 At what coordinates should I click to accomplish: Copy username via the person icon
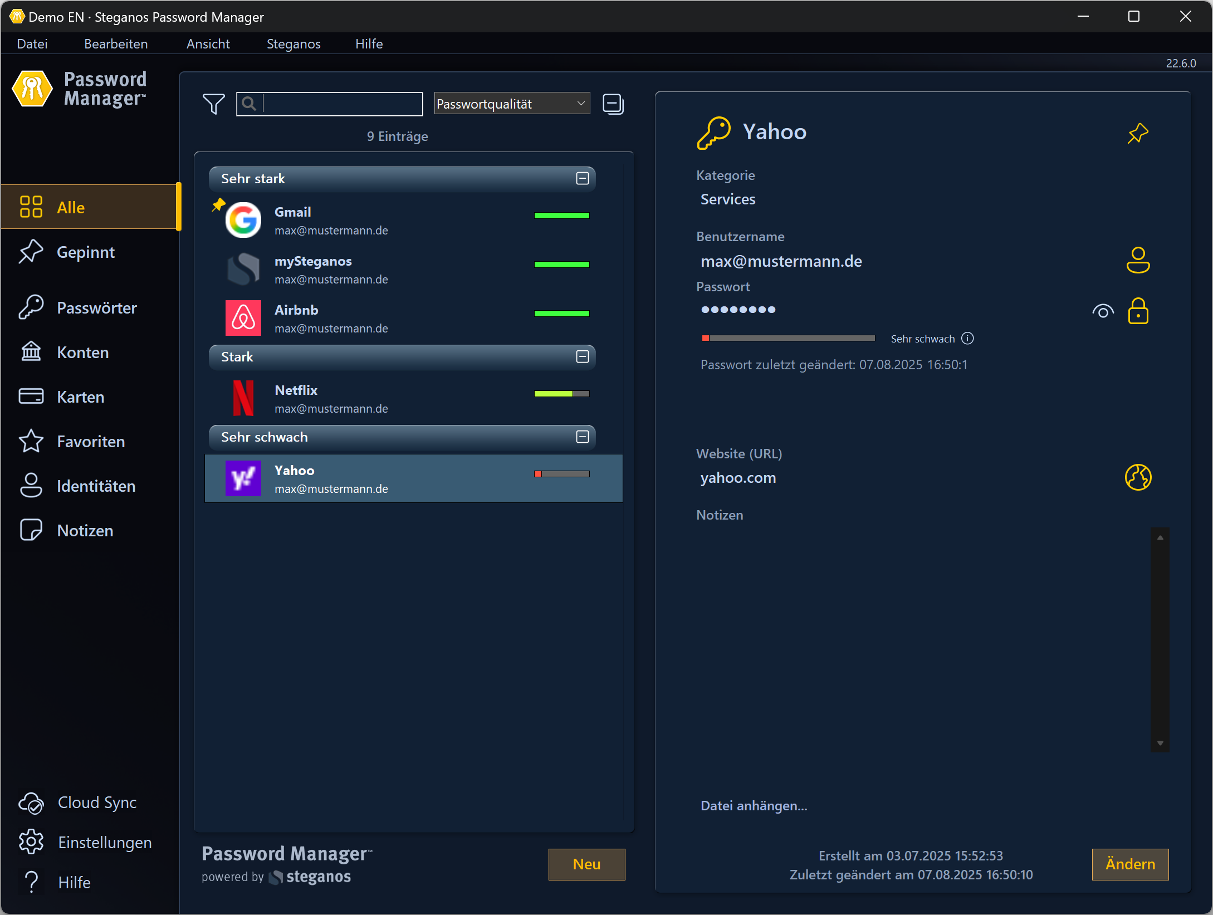(1137, 260)
